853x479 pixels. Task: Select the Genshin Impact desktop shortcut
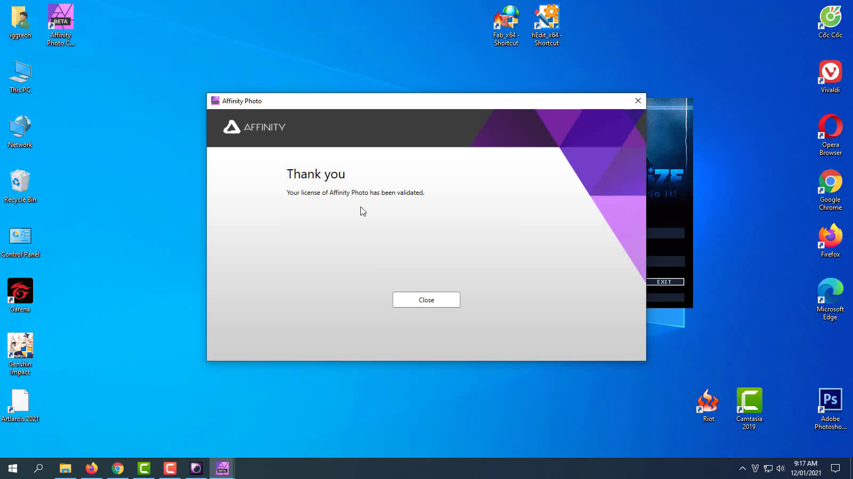tap(20, 354)
